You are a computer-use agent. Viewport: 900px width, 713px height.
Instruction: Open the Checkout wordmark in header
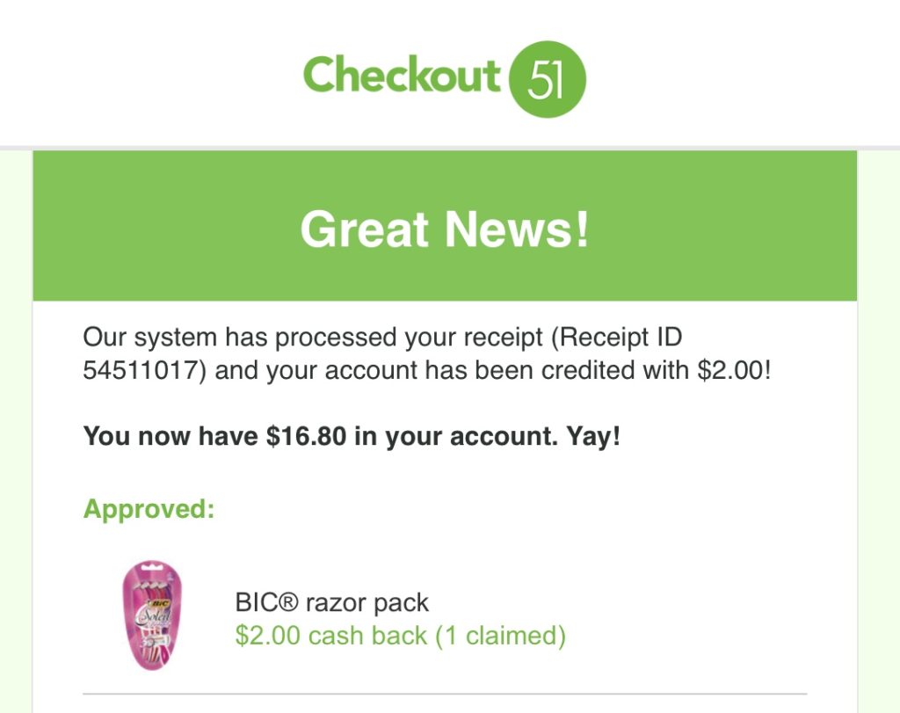[x=402, y=75]
